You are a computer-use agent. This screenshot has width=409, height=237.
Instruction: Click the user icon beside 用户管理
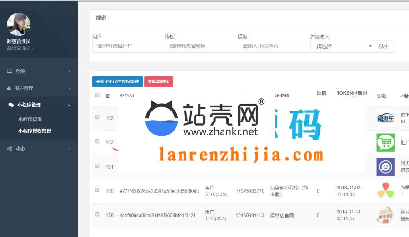click(10, 88)
